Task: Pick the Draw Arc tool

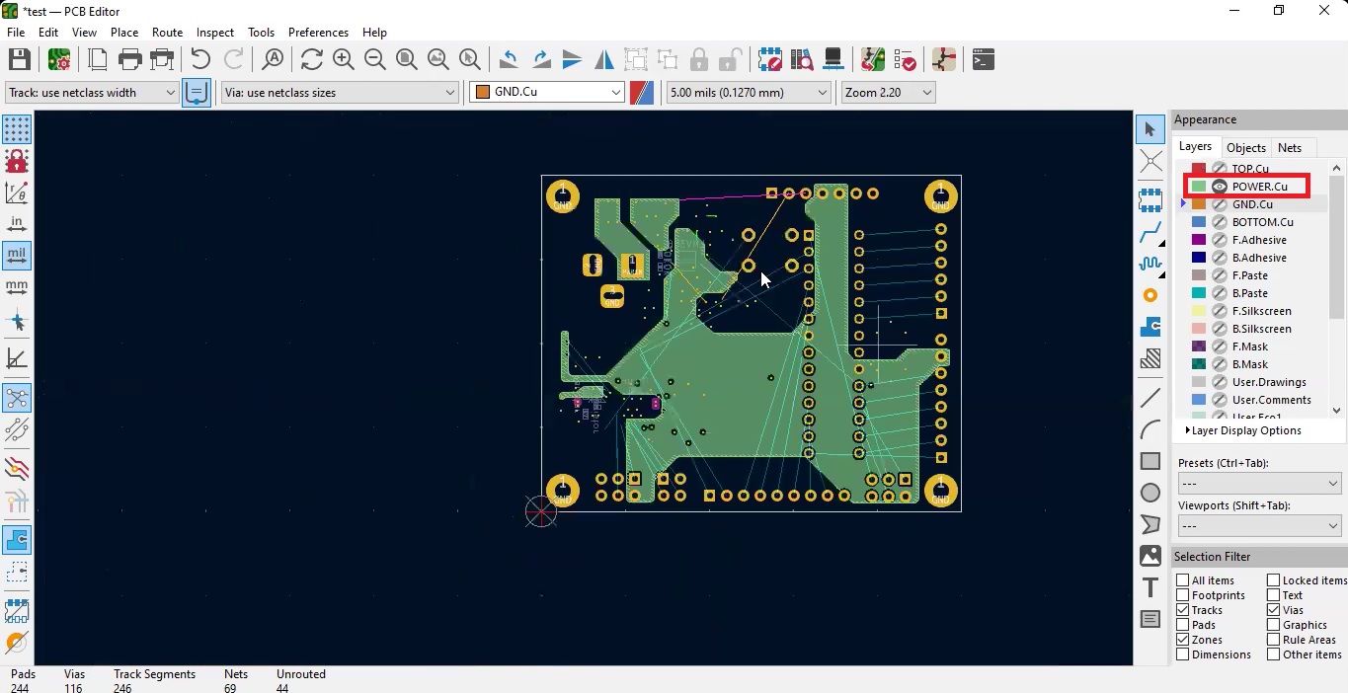Action: point(1150,429)
